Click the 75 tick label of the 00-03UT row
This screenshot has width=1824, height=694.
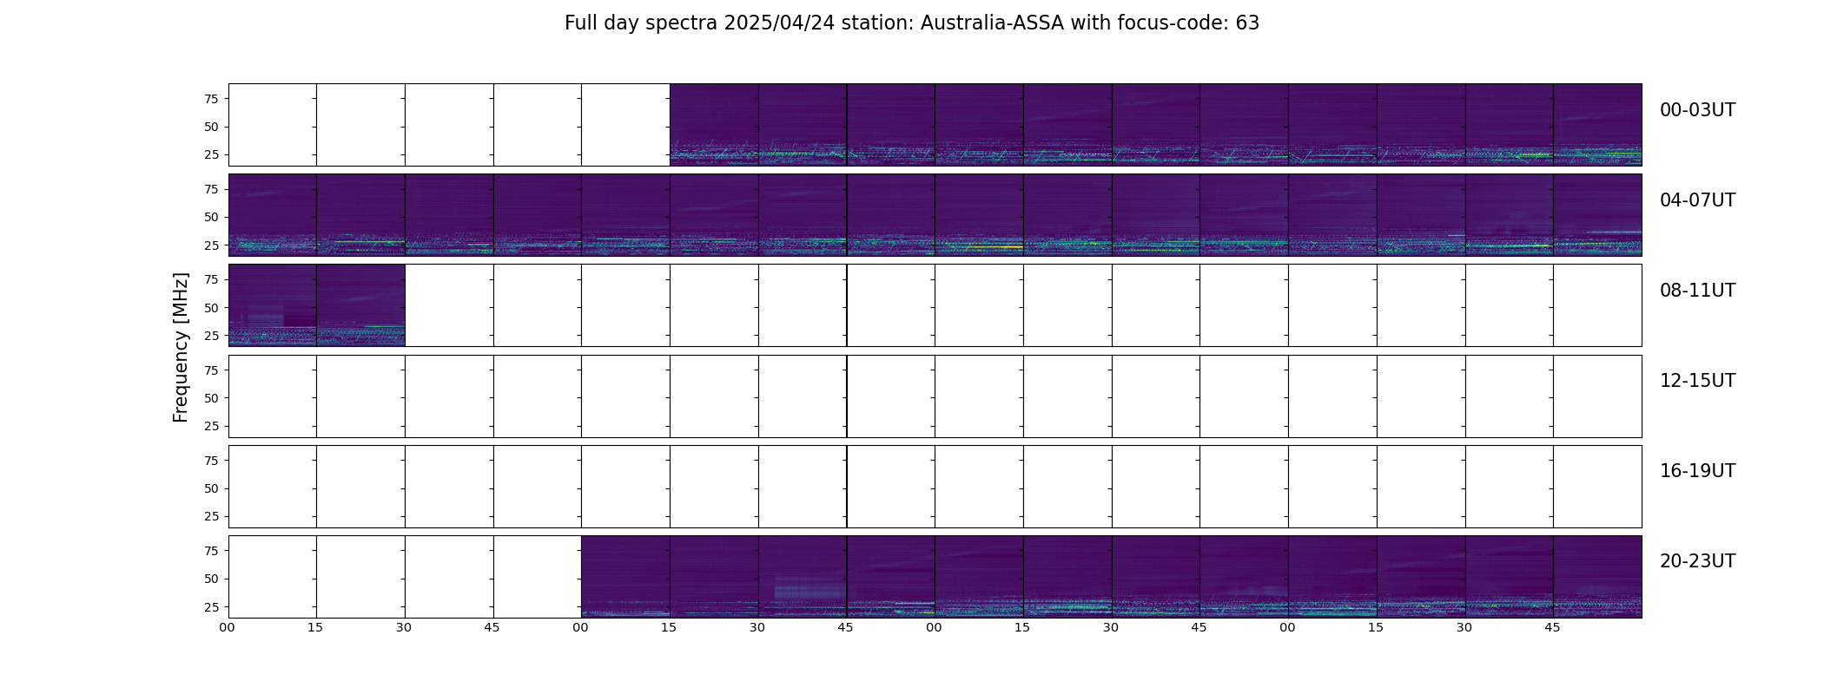click(211, 99)
